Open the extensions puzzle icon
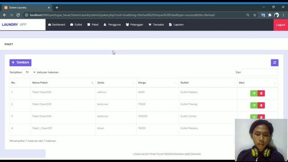Viewport: 288px width, 162px height. pos(270,15)
